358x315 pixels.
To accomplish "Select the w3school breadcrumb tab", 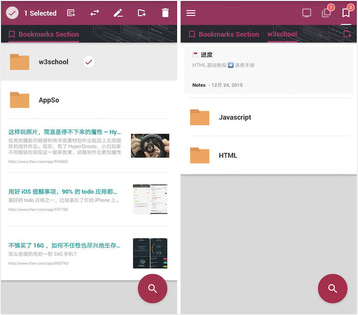I will (282, 34).
